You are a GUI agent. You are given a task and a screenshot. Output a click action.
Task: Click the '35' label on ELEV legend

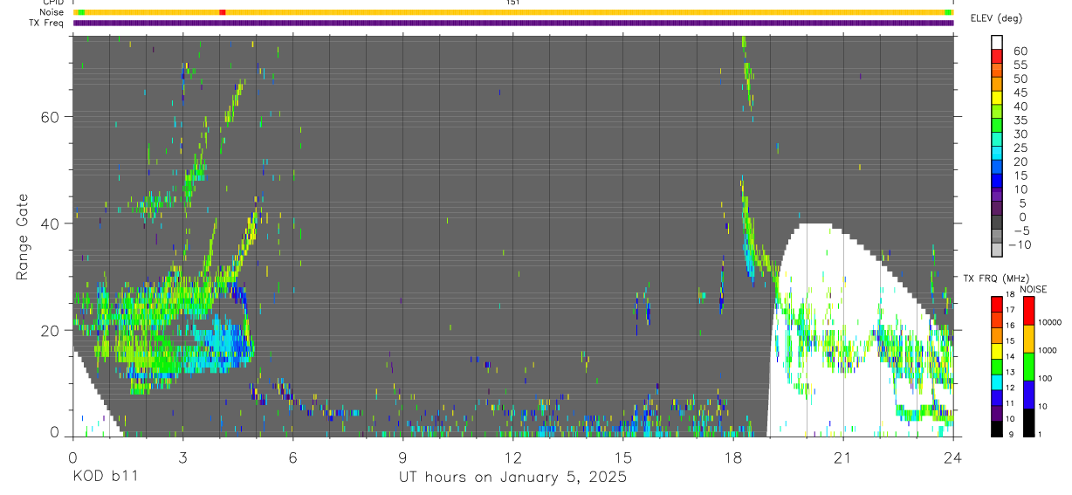1020,120
